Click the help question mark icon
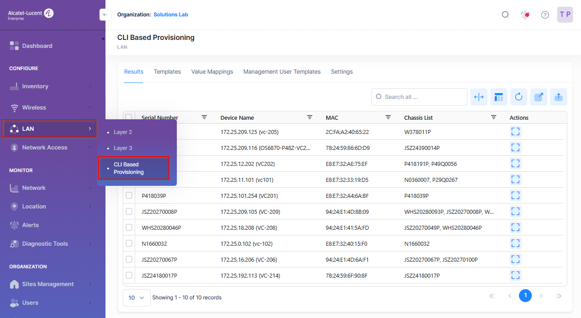This screenshot has width=581, height=318. (x=545, y=15)
